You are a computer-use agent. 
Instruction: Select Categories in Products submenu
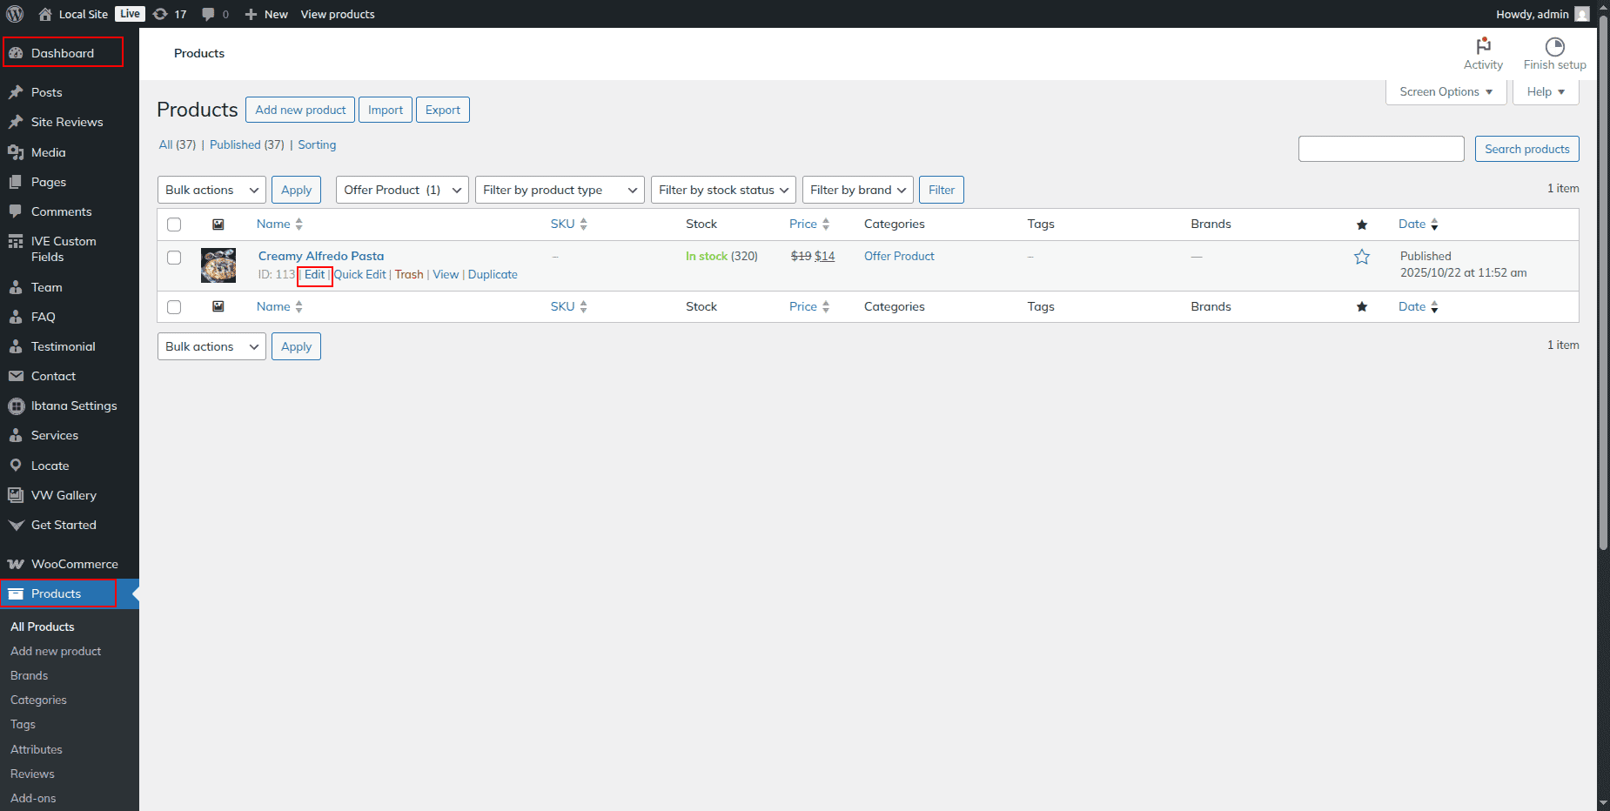pyautogui.click(x=38, y=700)
